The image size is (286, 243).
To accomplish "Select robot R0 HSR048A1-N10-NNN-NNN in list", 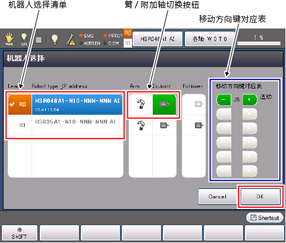I will [65, 105].
